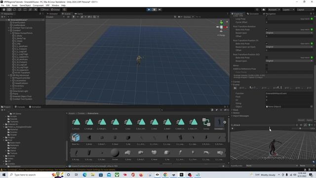Image resolution: width=316 pixels, height=178 pixels.
Task: Click the collaborate icon beside the cloud
Action: tap(257, 10)
